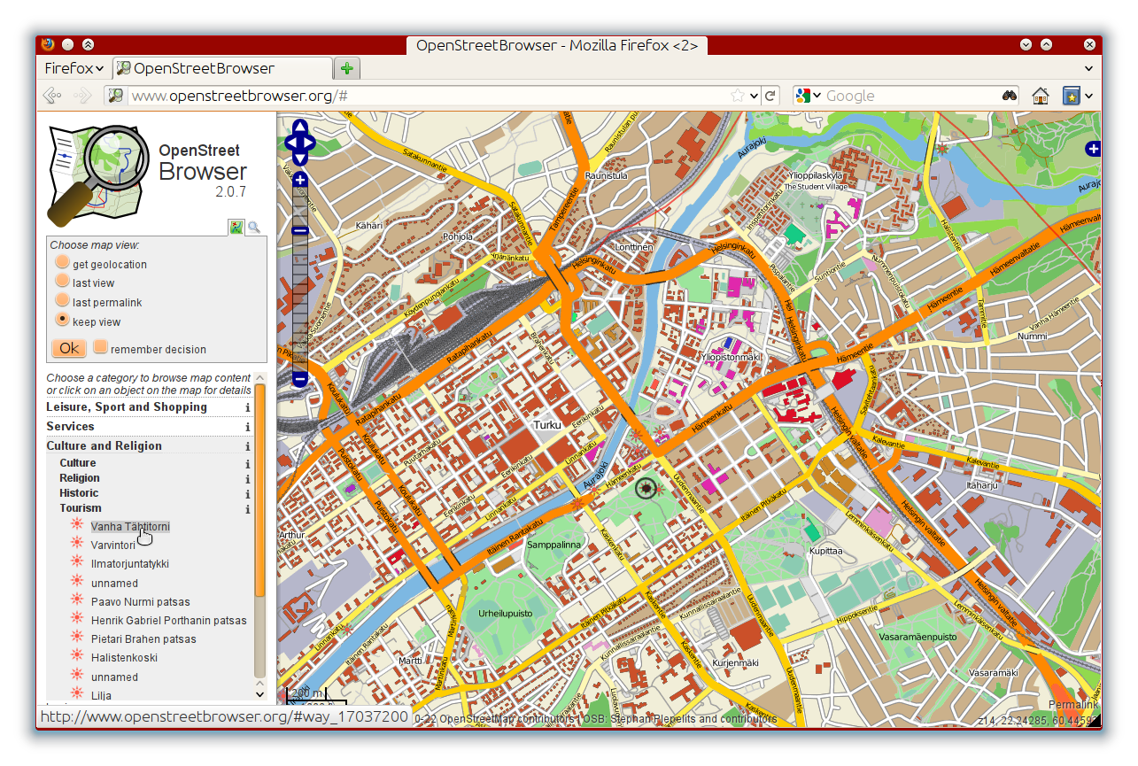
Task: Open the Firefox menu dropdown
Action: [74, 68]
